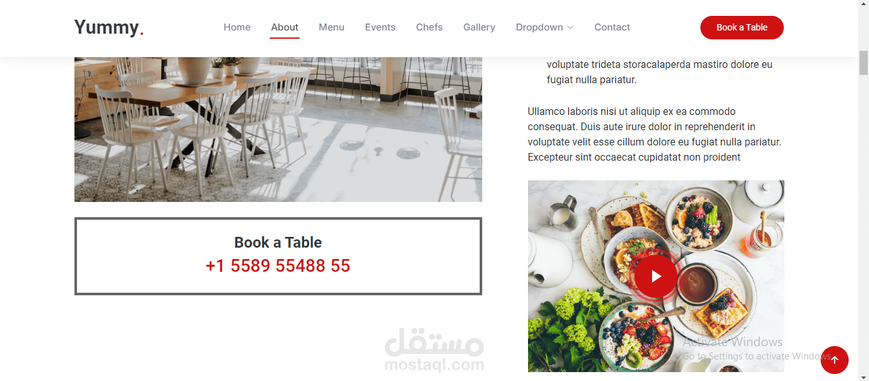Open the Events nav link
Viewport: 869px width, 381px height.
(x=380, y=27)
